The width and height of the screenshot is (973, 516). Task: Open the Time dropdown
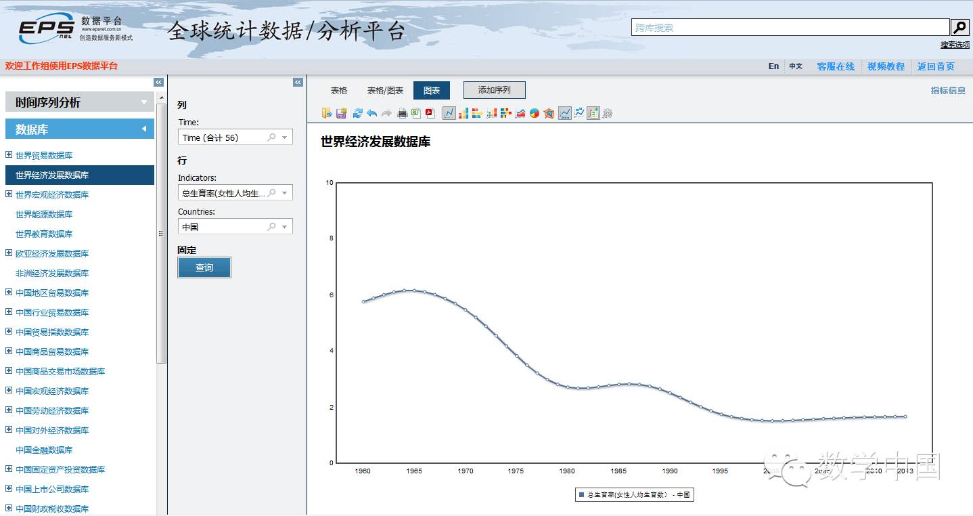click(285, 137)
